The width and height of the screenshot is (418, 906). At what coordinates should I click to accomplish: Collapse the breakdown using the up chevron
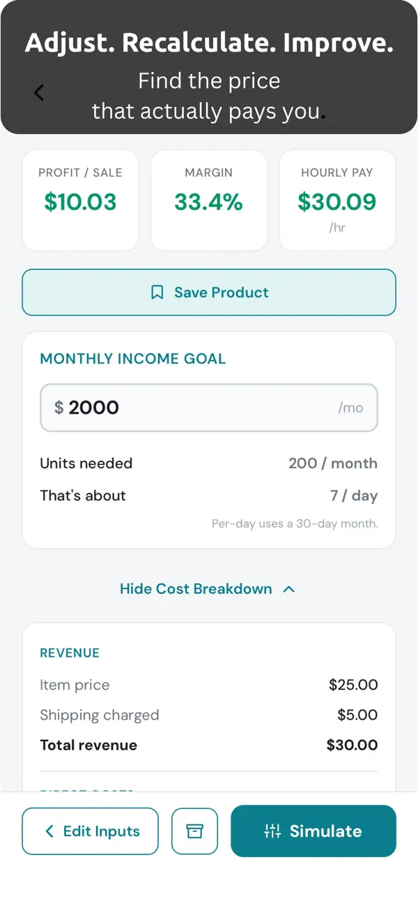[289, 589]
